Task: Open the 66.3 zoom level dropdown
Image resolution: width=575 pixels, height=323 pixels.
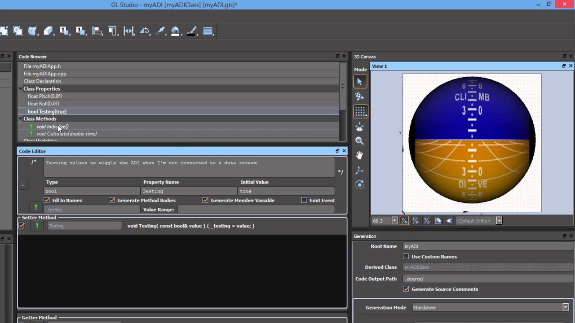Action: pos(394,221)
